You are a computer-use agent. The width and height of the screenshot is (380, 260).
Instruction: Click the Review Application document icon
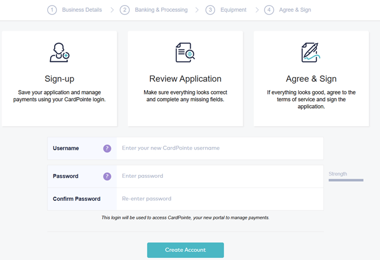(x=185, y=52)
